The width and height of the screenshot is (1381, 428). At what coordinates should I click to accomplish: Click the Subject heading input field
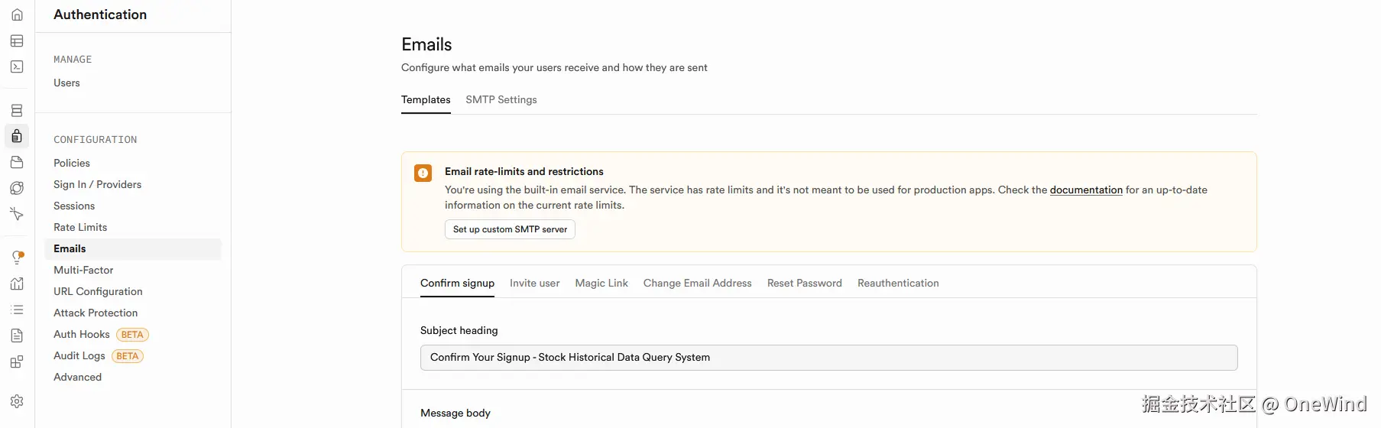click(828, 357)
